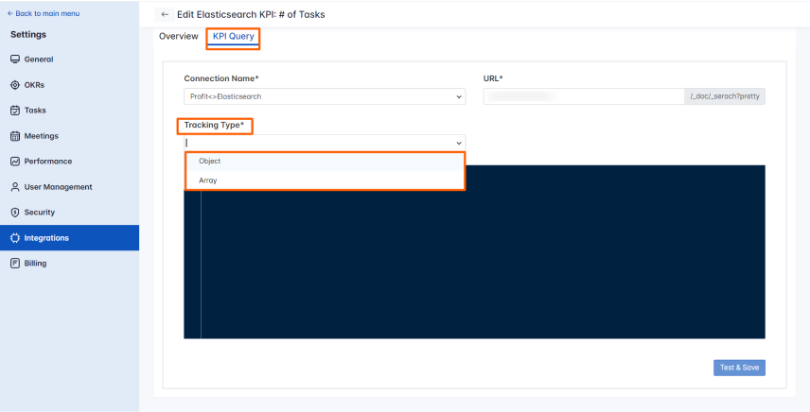Screen dimensions: 810x412
Task: Click the URL input field
Action: click(584, 96)
